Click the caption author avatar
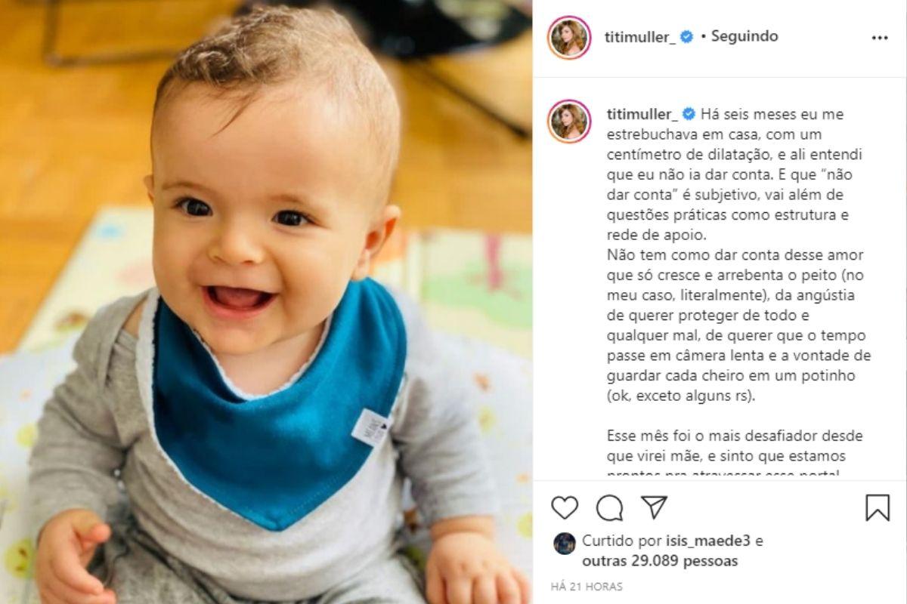 click(x=569, y=121)
